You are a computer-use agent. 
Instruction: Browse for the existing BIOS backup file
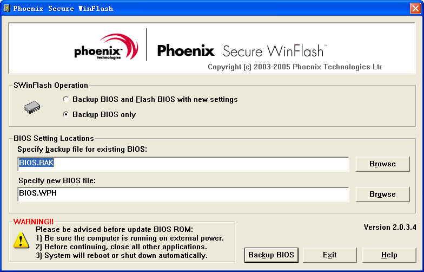tap(382, 164)
